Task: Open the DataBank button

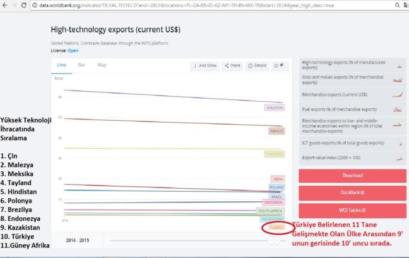Action: 353,193
